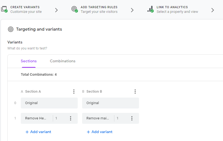Click the Section B title text

click(x=94, y=92)
